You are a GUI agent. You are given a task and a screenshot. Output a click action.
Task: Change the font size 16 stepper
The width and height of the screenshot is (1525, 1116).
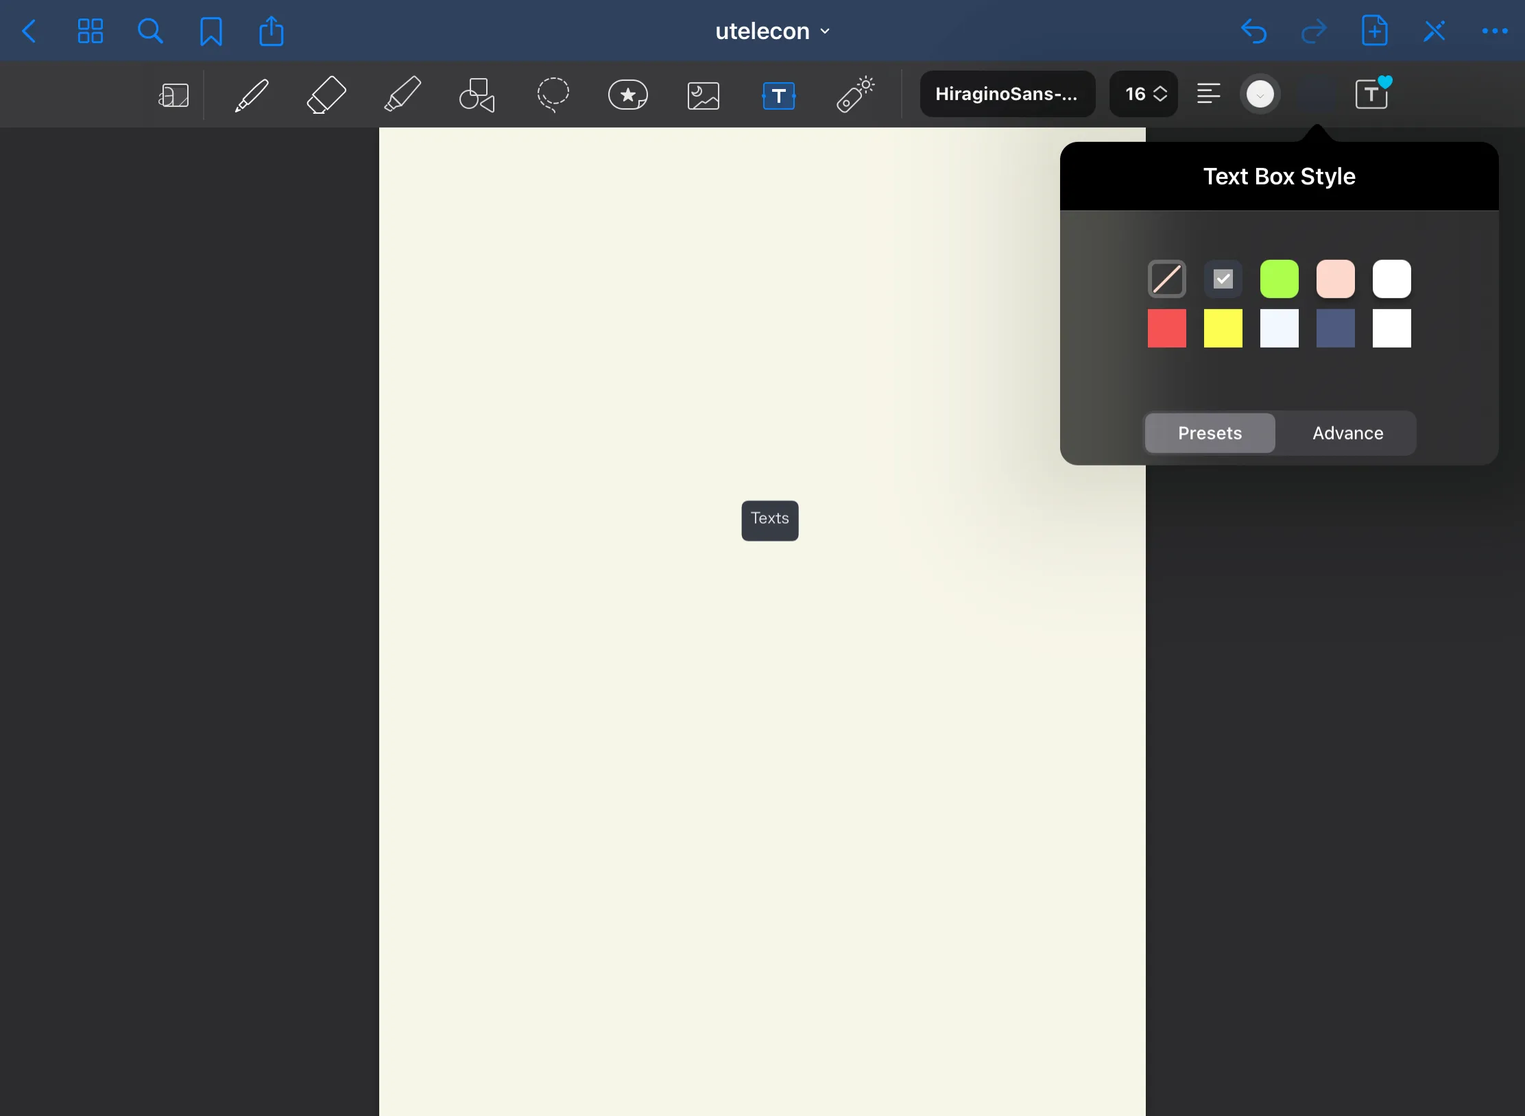point(1144,94)
